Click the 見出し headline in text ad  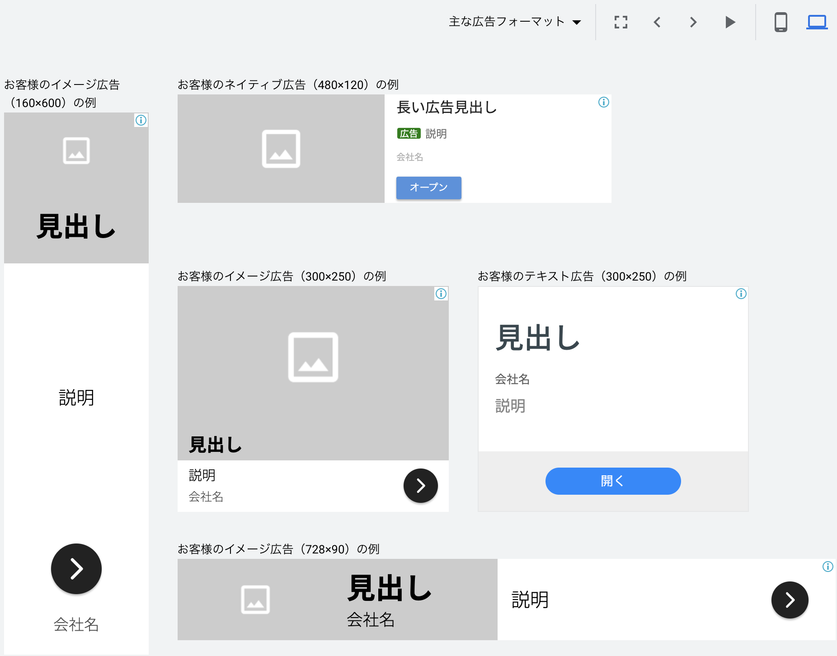pyautogui.click(x=537, y=337)
